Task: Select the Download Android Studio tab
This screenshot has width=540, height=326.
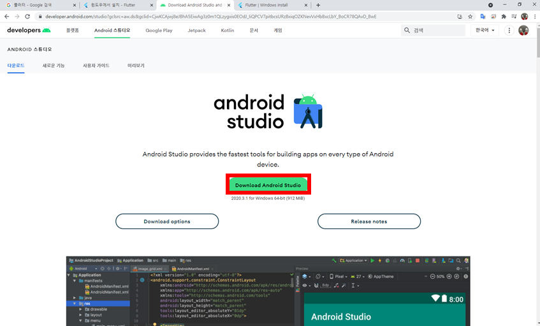Action: (x=195, y=5)
